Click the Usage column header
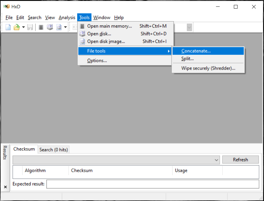The width and height of the screenshot is (264, 201). 197,170
